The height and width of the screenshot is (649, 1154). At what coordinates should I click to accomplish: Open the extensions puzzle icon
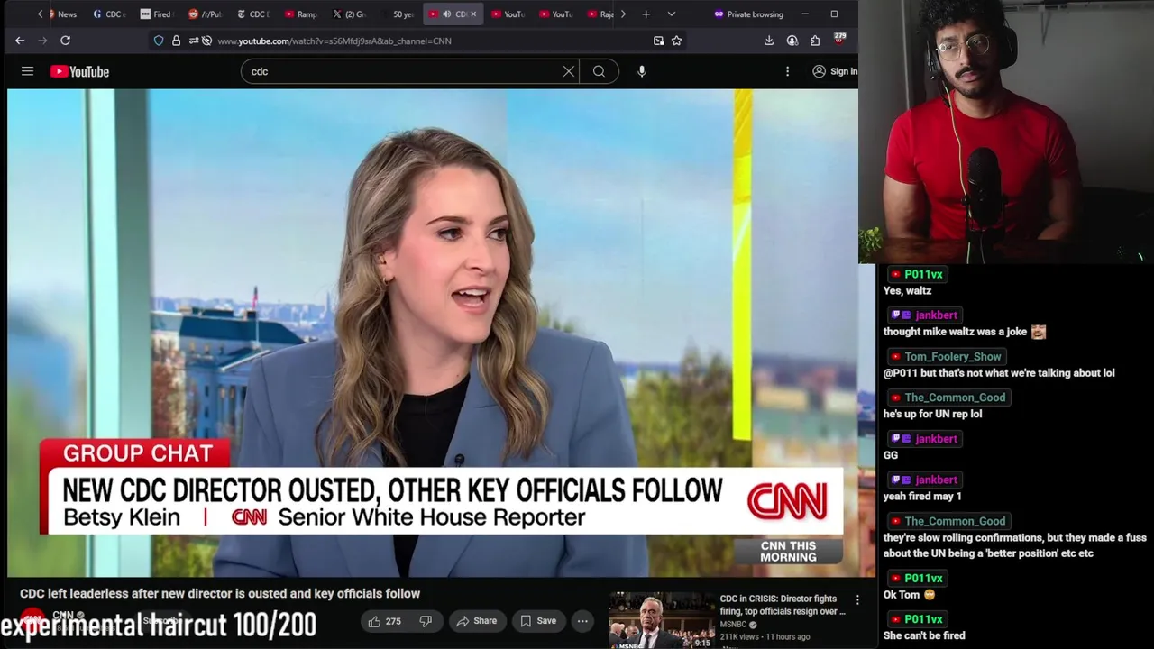pos(815,41)
